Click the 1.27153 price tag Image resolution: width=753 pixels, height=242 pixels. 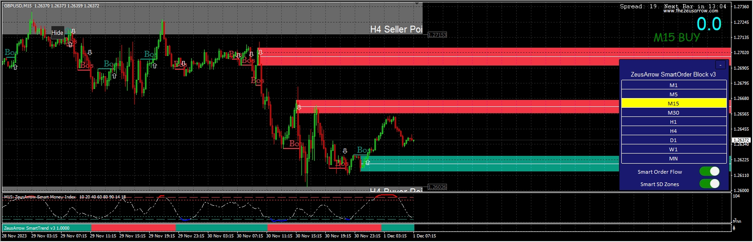437,35
